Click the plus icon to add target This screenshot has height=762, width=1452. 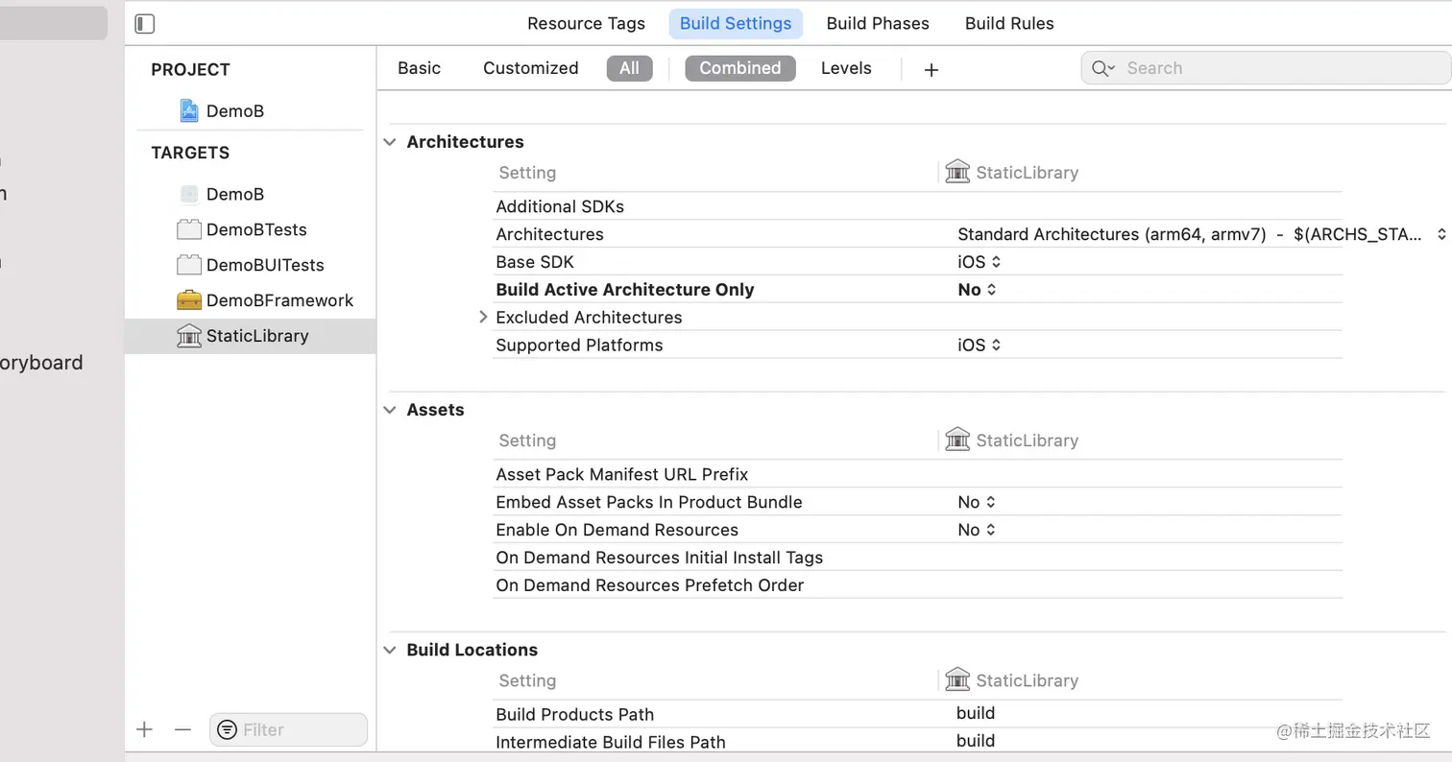click(x=145, y=729)
